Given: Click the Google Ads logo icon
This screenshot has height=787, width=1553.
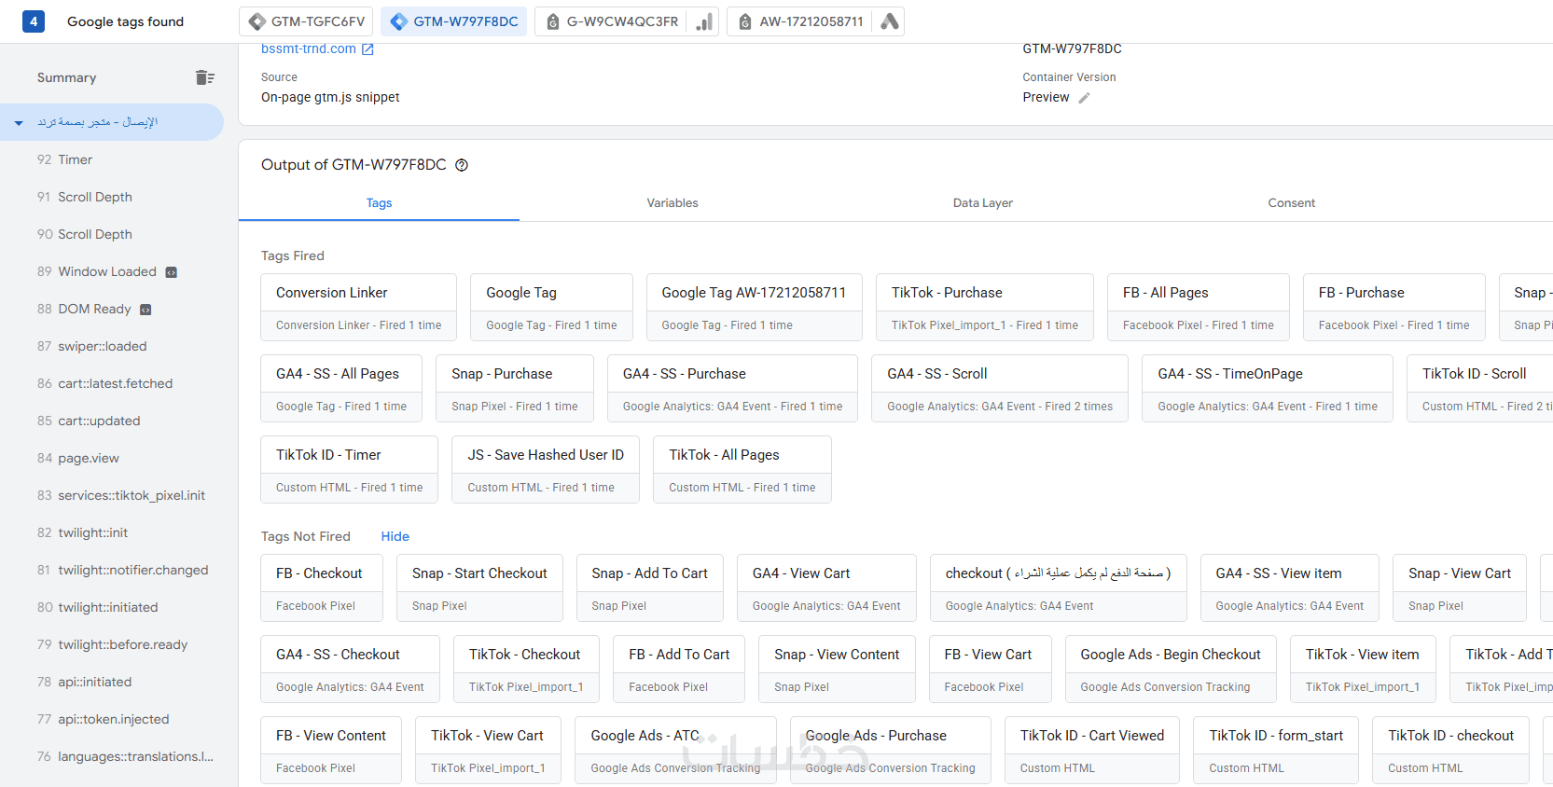Looking at the screenshot, I should pos(890,21).
